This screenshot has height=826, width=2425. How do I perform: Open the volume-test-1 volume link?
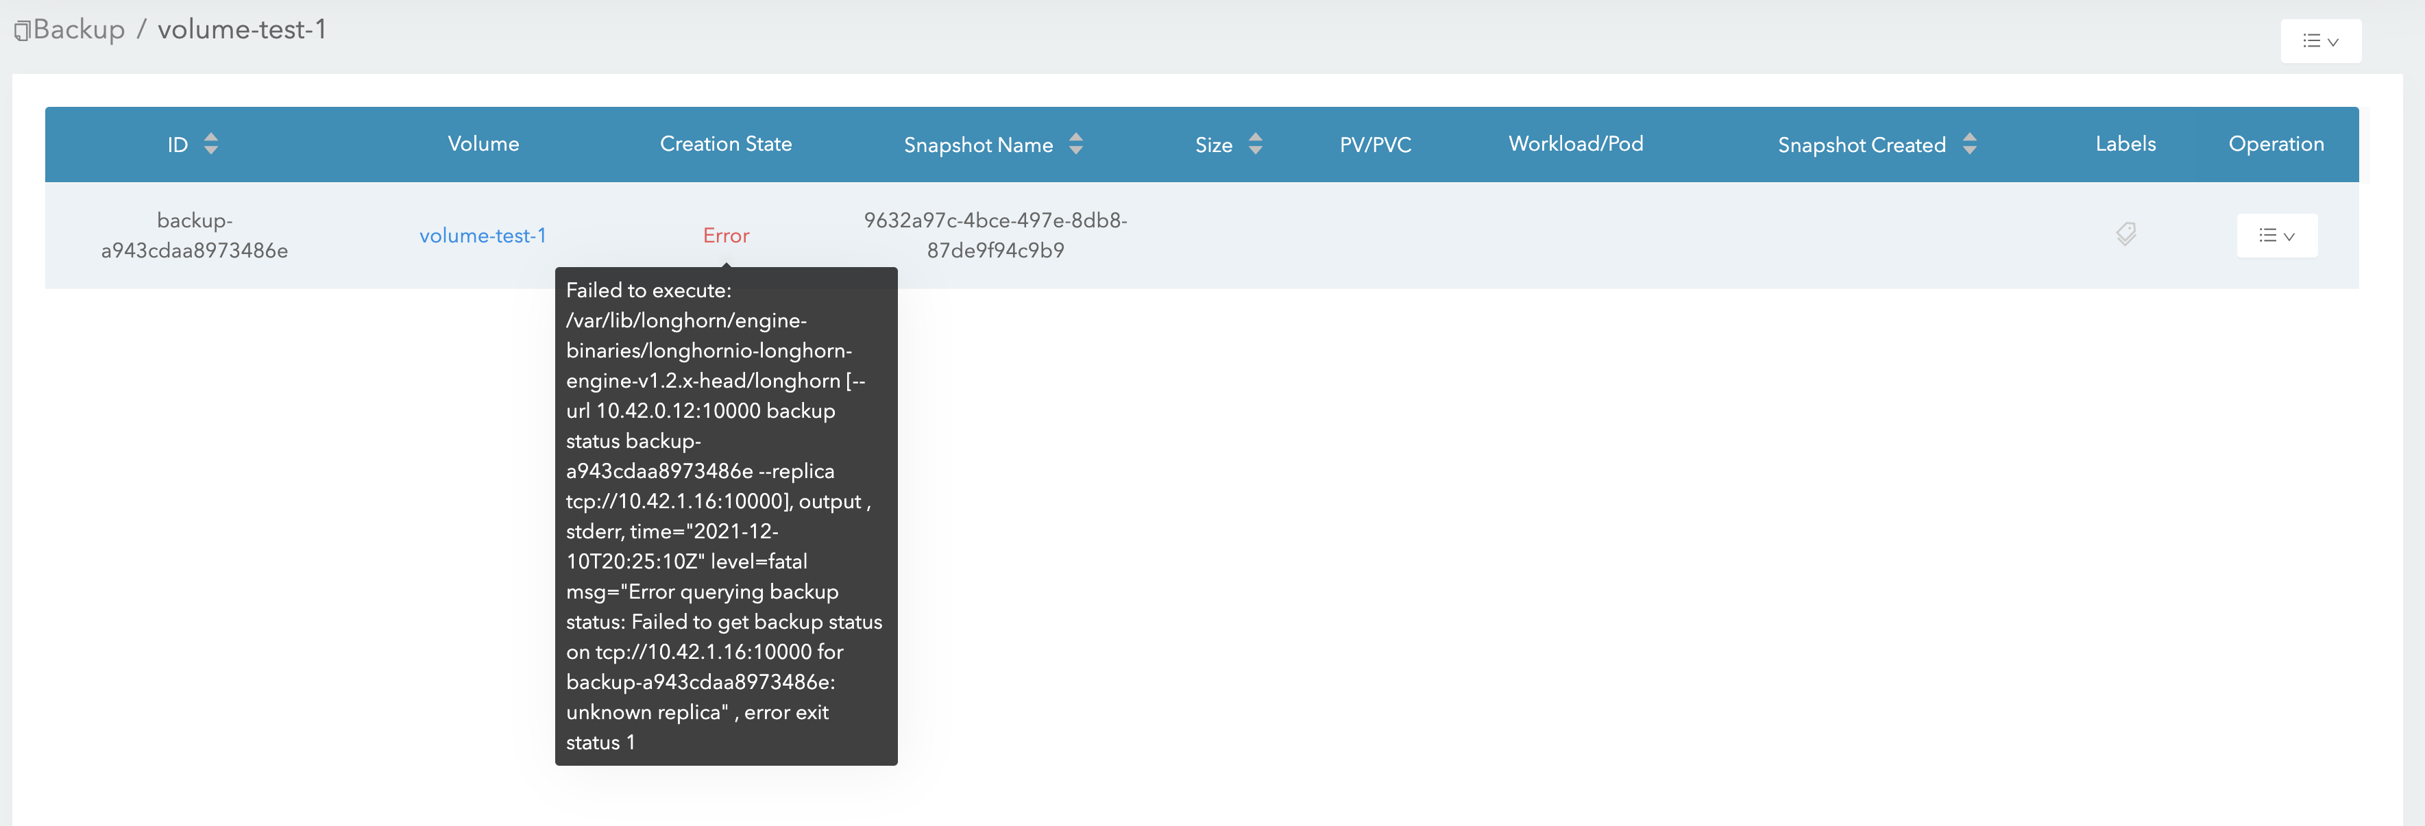483,235
